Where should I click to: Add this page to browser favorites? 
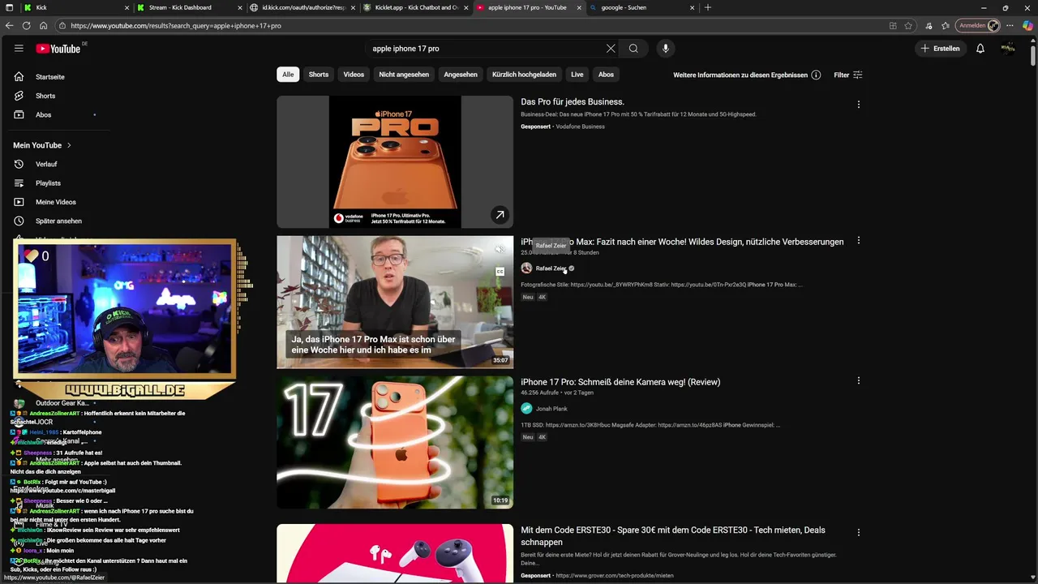[x=909, y=26]
